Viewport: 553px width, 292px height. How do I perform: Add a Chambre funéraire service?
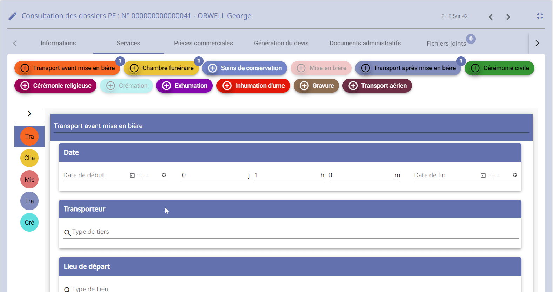coord(161,68)
